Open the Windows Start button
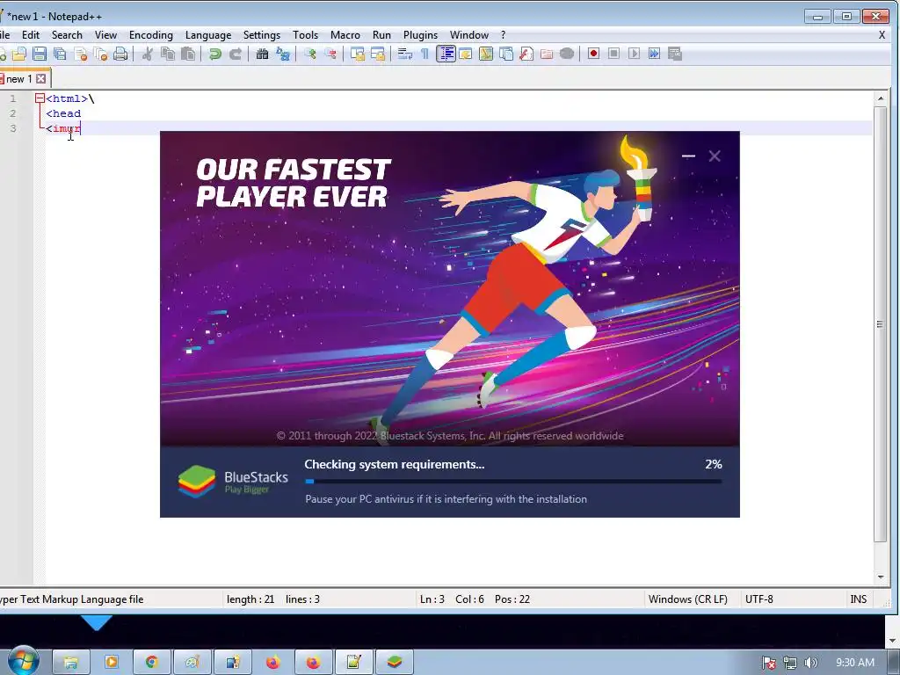This screenshot has height=675, width=900. point(24,662)
